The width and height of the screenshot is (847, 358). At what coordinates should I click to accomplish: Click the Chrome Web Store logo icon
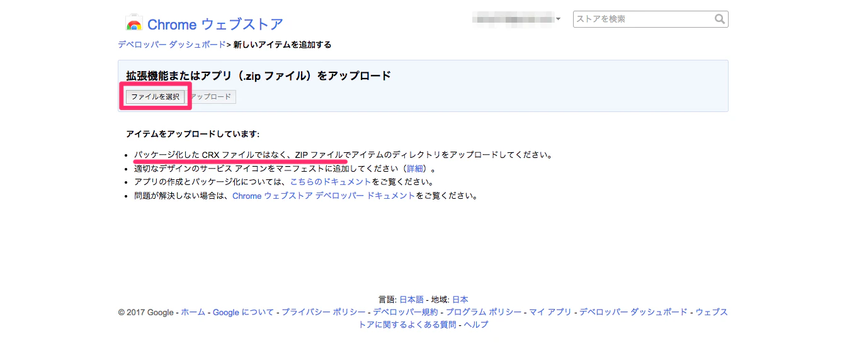[x=134, y=23]
